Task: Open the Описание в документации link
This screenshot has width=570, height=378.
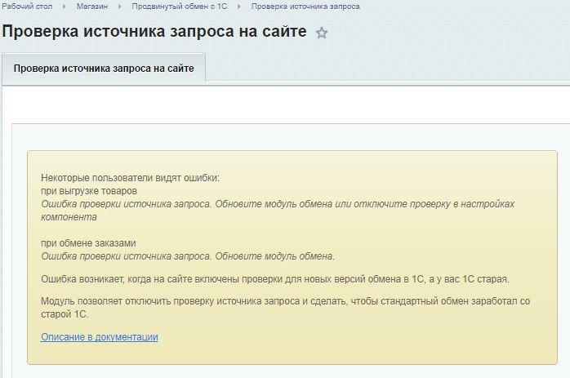Action: (99, 336)
